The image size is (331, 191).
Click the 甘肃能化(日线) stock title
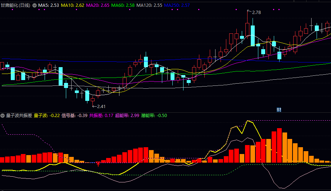click(15, 5)
